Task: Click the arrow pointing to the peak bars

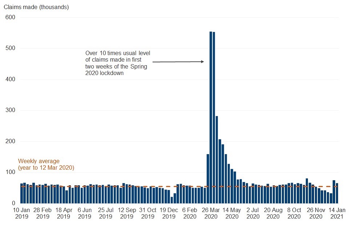Action: click(178, 62)
